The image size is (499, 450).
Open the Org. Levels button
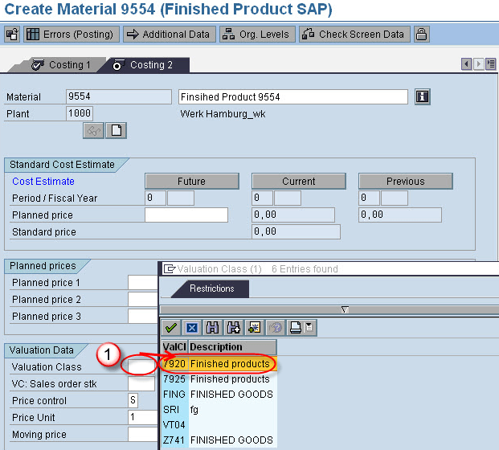[x=257, y=35]
